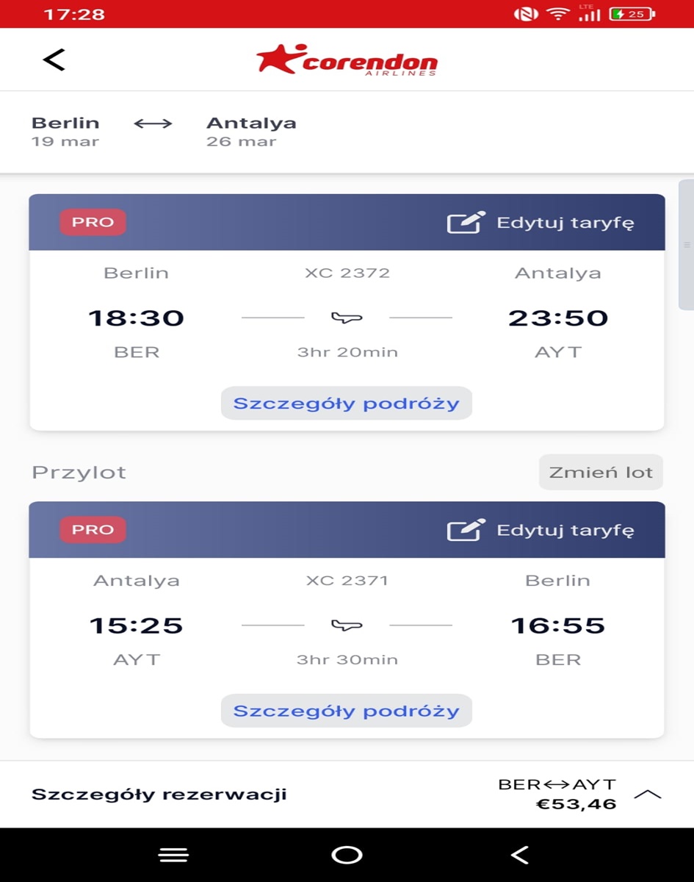
Task: Tap the back arrow in app header
Action: pyautogui.click(x=54, y=60)
